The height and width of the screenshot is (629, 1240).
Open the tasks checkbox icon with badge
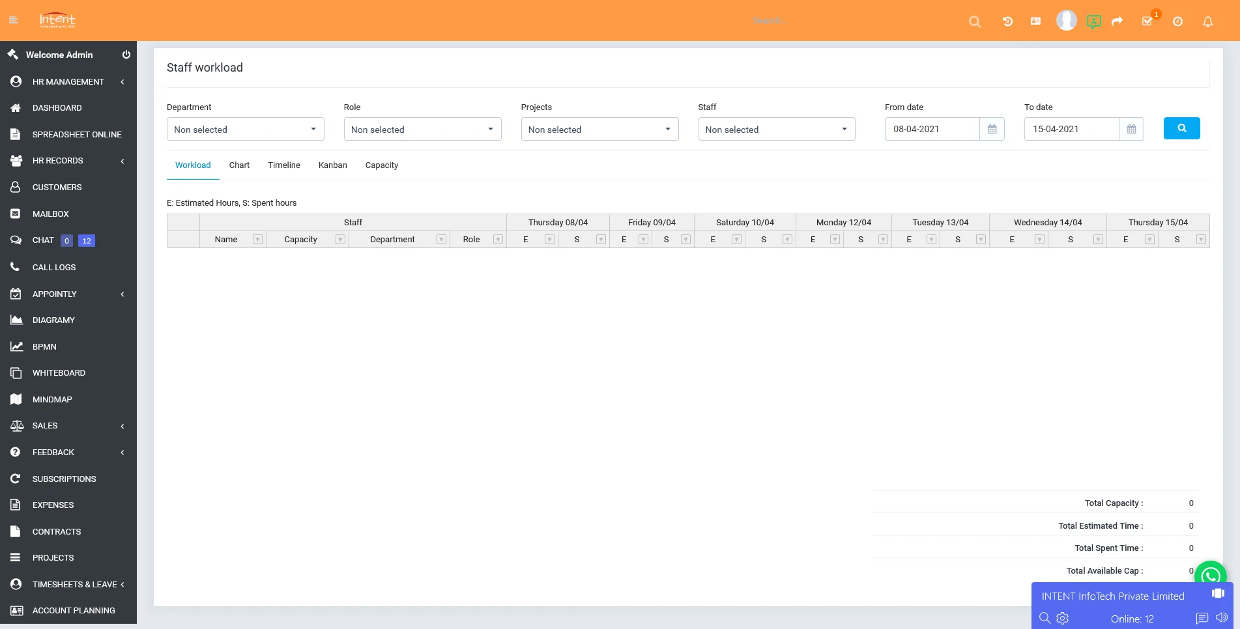coord(1147,21)
